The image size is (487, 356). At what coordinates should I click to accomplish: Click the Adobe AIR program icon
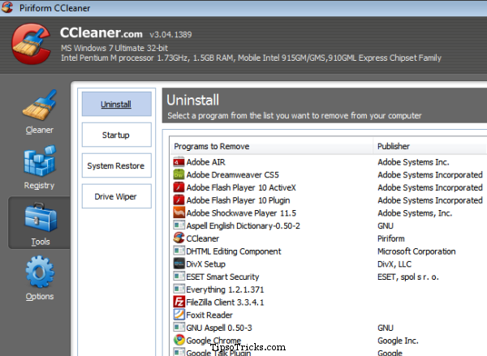[x=179, y=162]
